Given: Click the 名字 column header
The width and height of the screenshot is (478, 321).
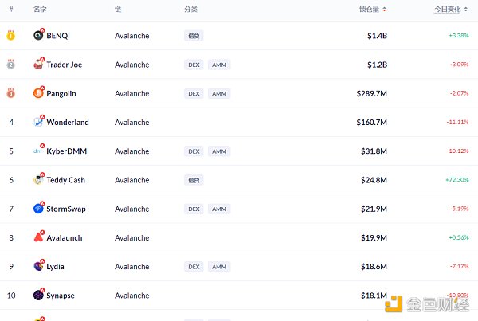Looking at the screenshot, I should (x=40, y=10).
